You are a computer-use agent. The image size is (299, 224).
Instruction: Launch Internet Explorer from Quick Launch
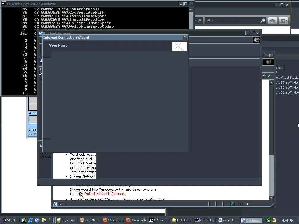coord(30,220)
